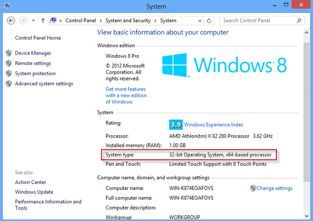313x221 pixels.
Task: Click the Forward navigation arrow
Action: tap(23, 21)
